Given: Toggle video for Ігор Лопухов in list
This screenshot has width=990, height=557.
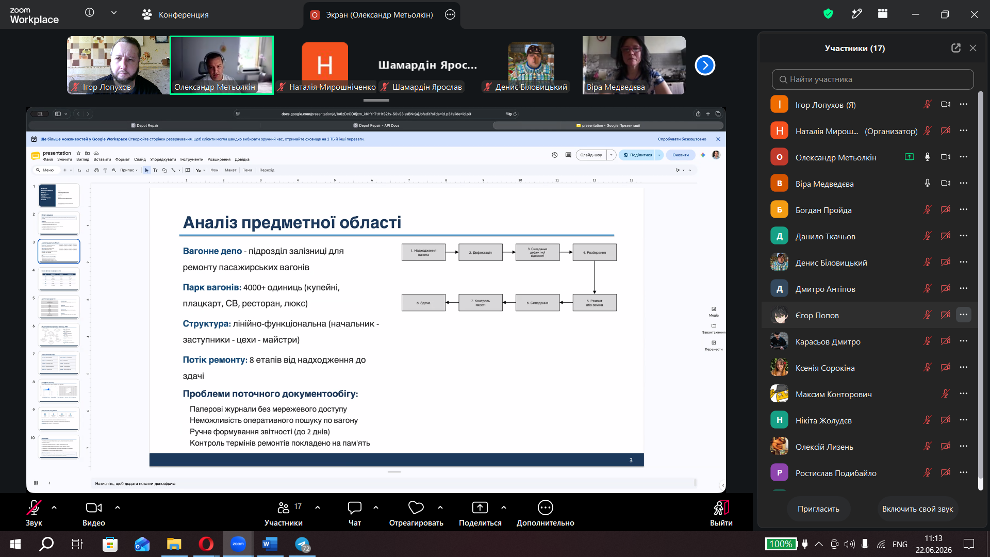Looking at the screenshot, I should (x=945, y=104).
